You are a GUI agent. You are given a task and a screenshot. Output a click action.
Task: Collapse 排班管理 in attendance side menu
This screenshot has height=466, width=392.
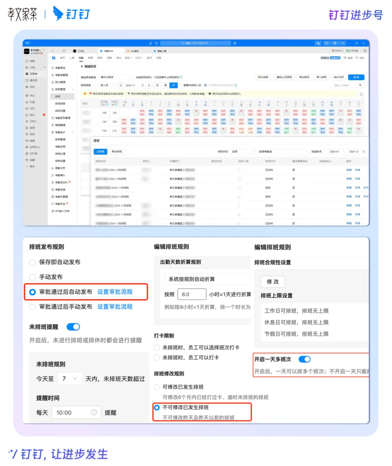(73, 89)
